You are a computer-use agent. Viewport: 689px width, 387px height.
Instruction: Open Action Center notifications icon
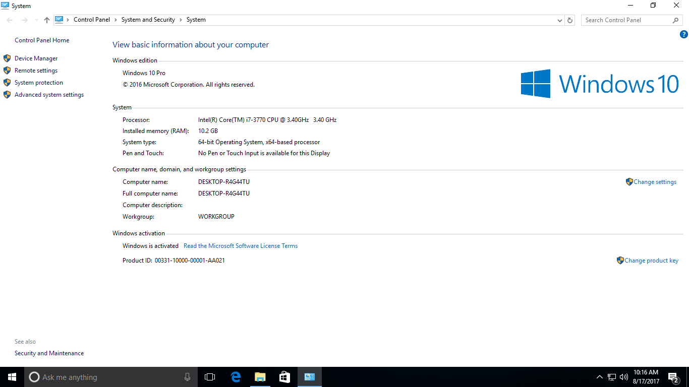673,377
